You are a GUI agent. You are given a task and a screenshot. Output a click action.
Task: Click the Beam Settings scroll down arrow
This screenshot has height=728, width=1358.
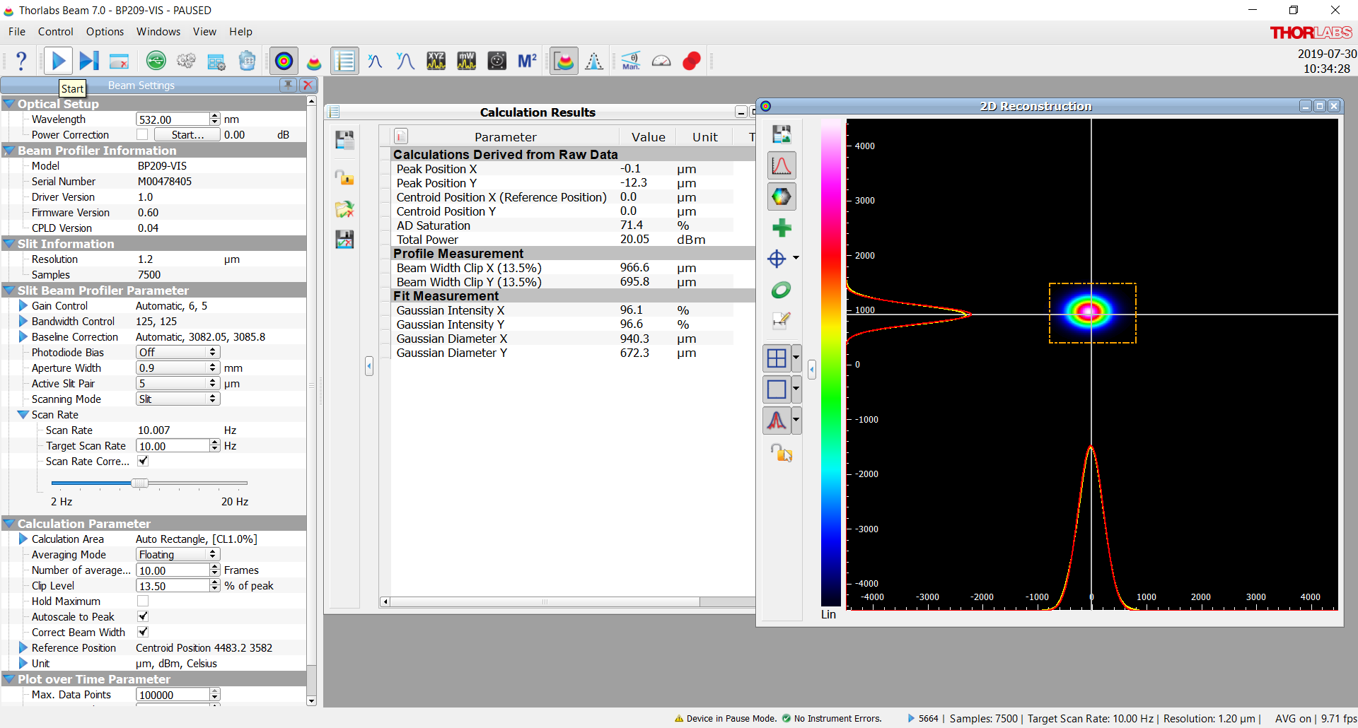pos(311,701)
